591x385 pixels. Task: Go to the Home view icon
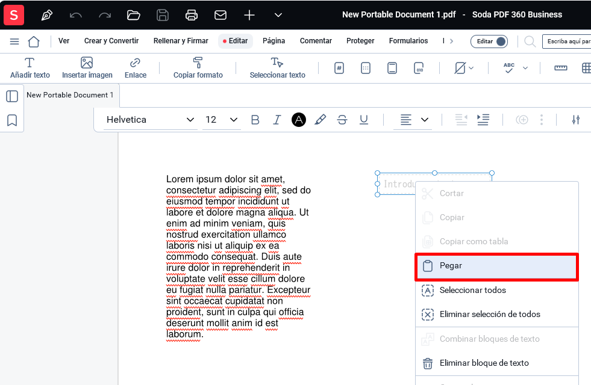tap(34, 42)
